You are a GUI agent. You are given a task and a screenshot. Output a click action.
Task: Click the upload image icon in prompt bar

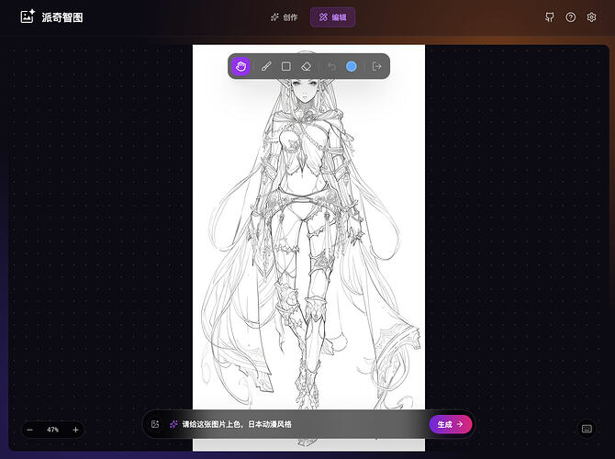coord(155,424)
